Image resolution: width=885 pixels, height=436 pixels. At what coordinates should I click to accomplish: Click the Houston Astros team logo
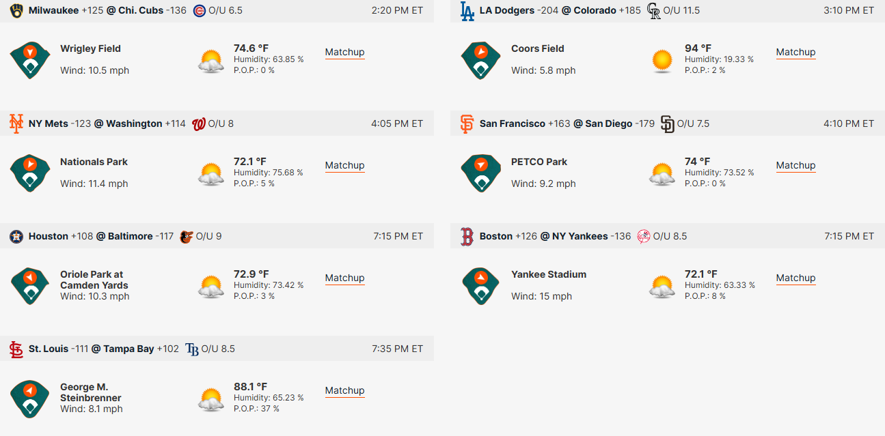(16, 236)
